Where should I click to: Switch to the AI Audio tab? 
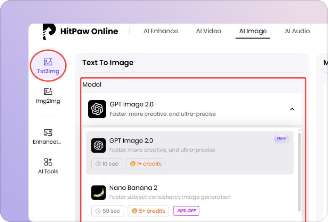pos(297,31)
